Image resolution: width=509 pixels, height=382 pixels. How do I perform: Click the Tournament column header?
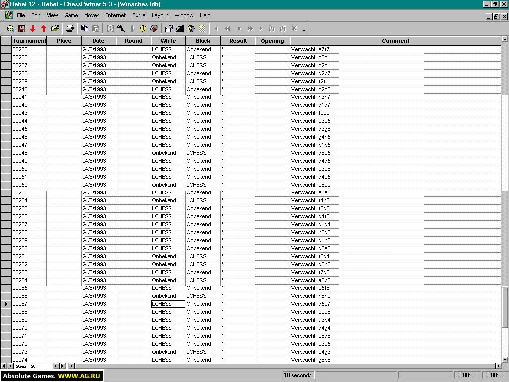pos(29,41)
